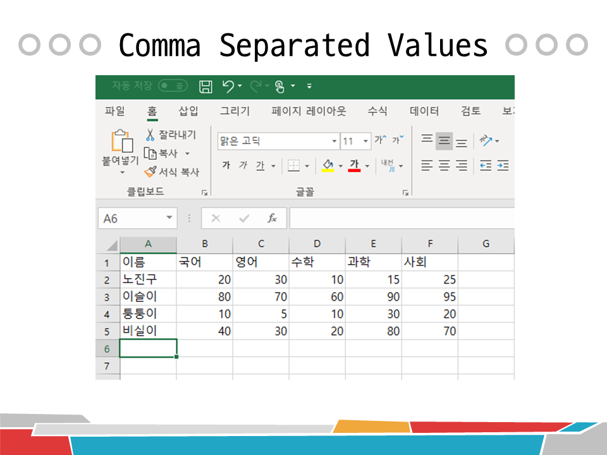Open the 파일 tab
Screen dimensions: 607x455
114,111
